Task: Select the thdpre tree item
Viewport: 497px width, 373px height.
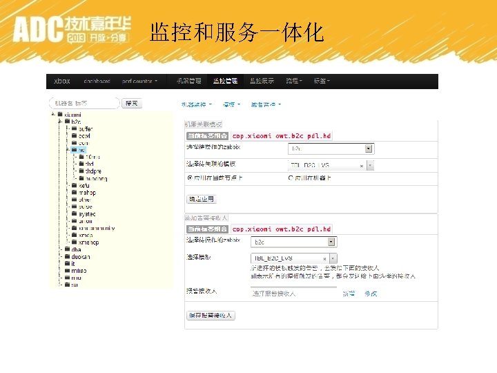Action: tap(93, 171)
